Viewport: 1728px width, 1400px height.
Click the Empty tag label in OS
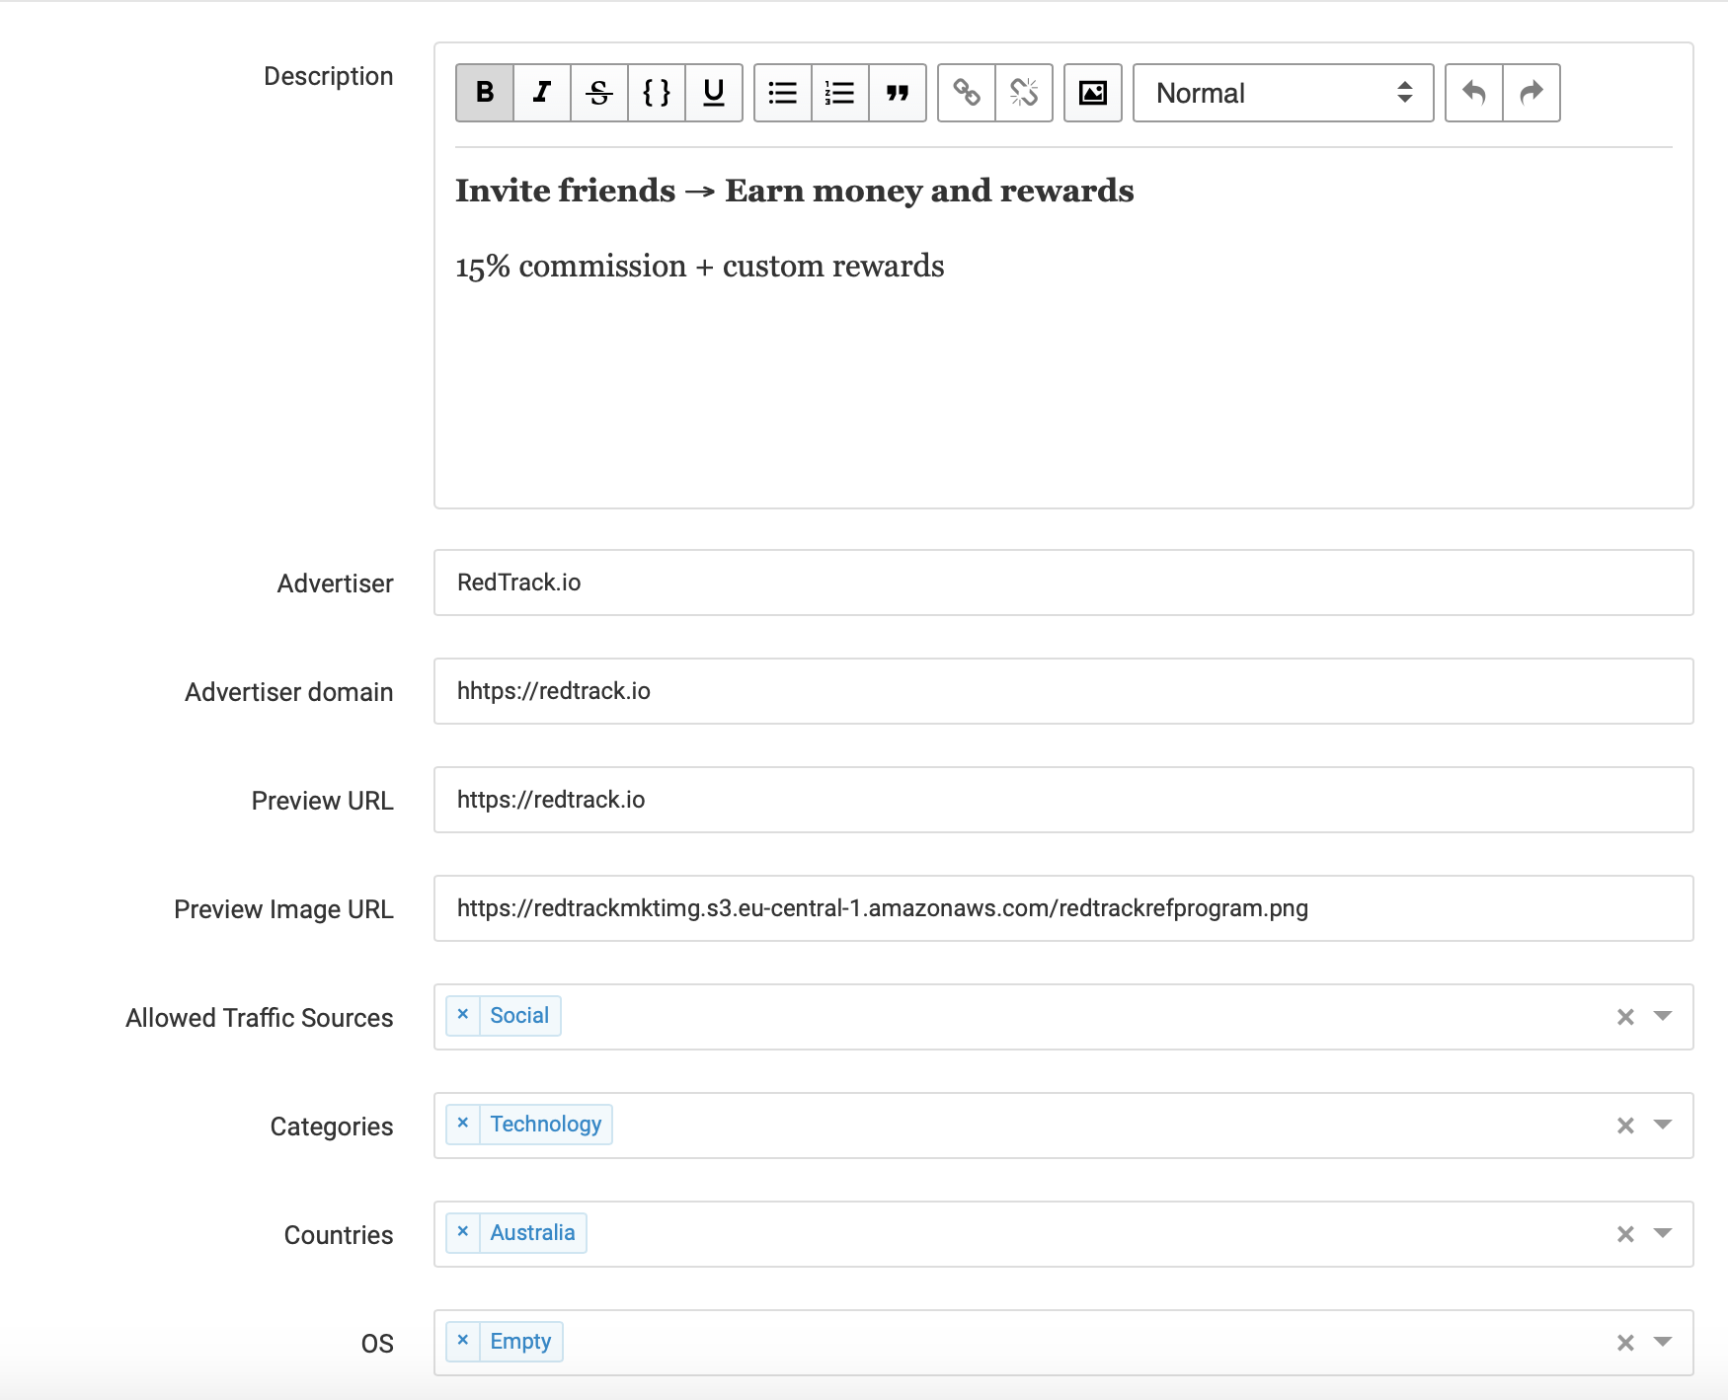(520, 1341)
